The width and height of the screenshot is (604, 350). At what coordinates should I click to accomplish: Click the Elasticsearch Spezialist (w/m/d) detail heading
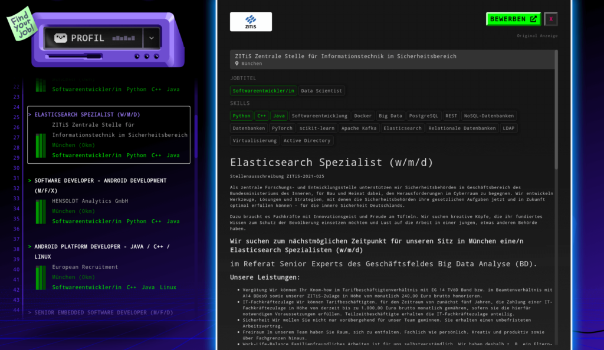tap(331, 162)
